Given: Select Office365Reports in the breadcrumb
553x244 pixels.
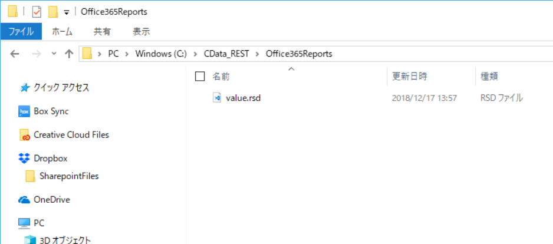Looking at the screenshot, I should pyautogui.click(x=299, y=54).
